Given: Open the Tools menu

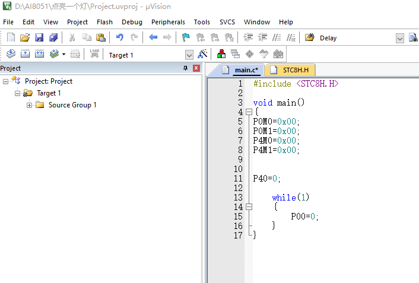Looking at the screenshot, I should [x=202, y=22].
